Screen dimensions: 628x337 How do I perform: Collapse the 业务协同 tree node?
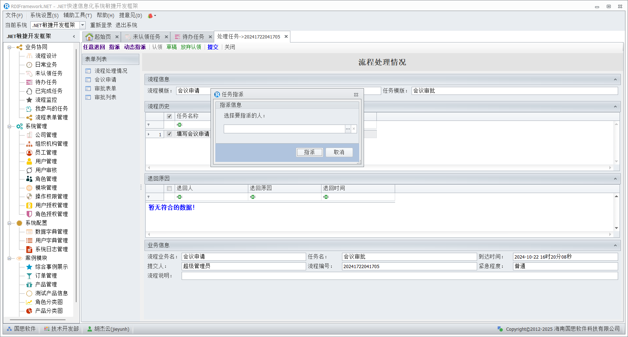10,47
